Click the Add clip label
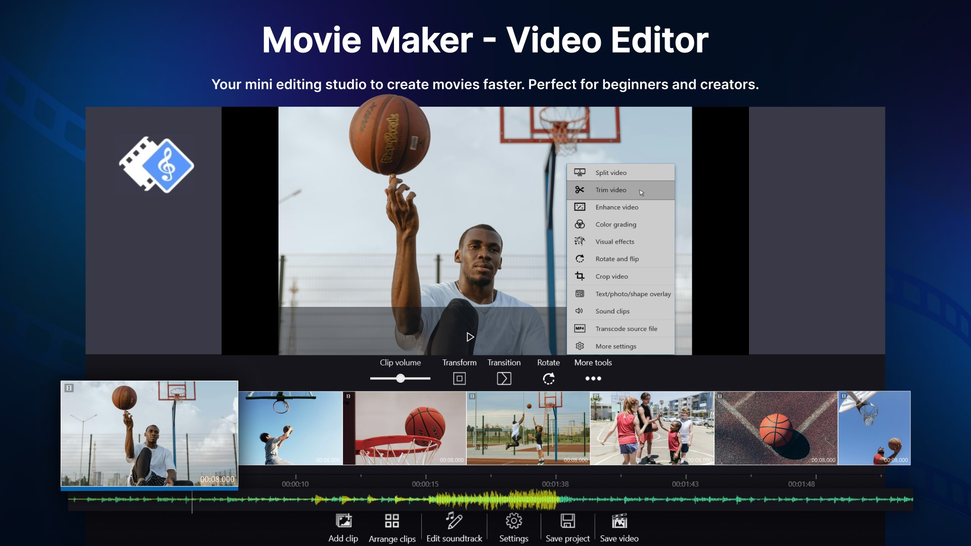This screenshot has height=546, width=971. click(343, 538)
